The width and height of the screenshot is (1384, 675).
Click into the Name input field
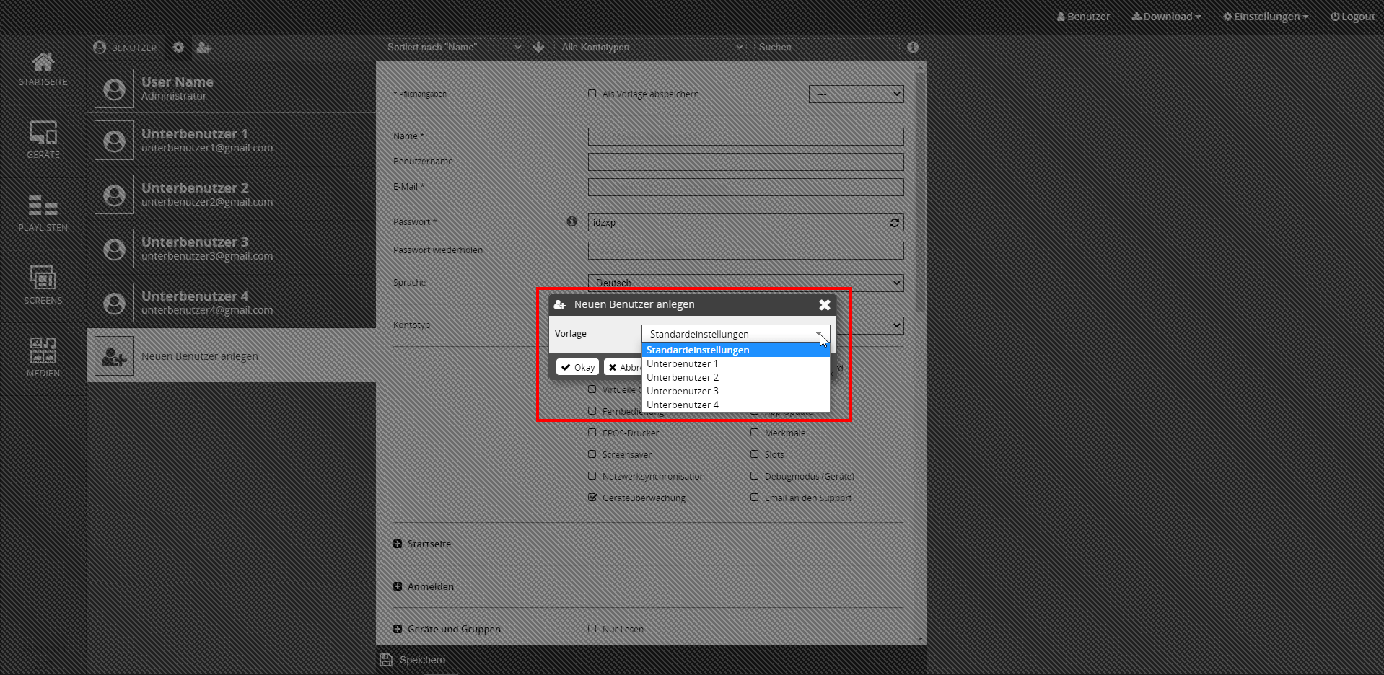pos(745,136)
